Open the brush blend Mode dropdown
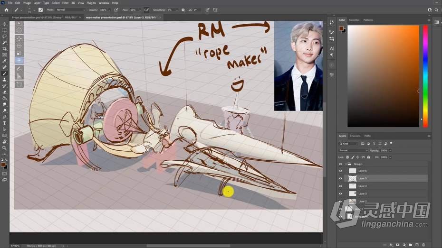 pos(70,9)
